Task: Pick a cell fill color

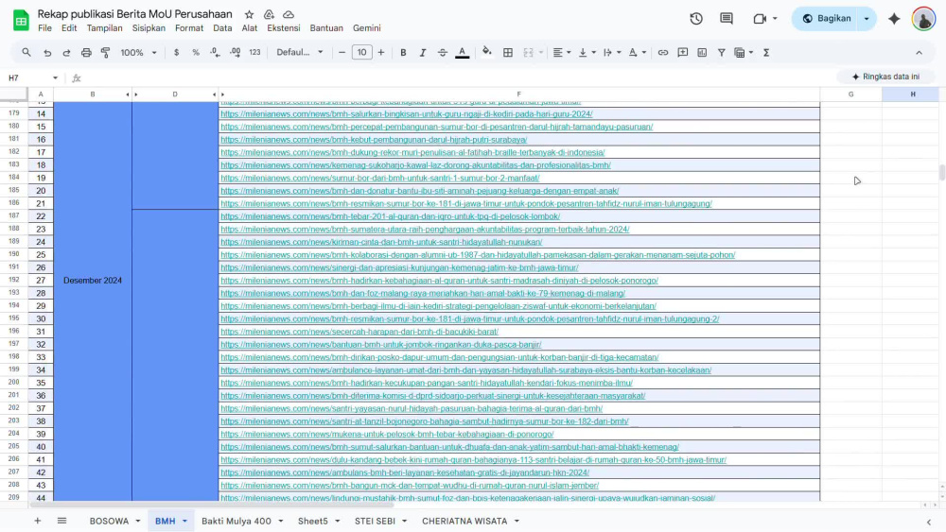Action: (487, 52)
